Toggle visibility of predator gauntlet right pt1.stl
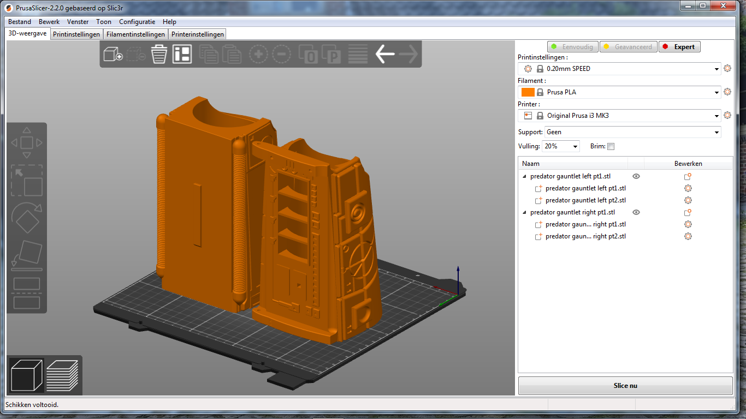746x419 pixels. pos(636,212)
